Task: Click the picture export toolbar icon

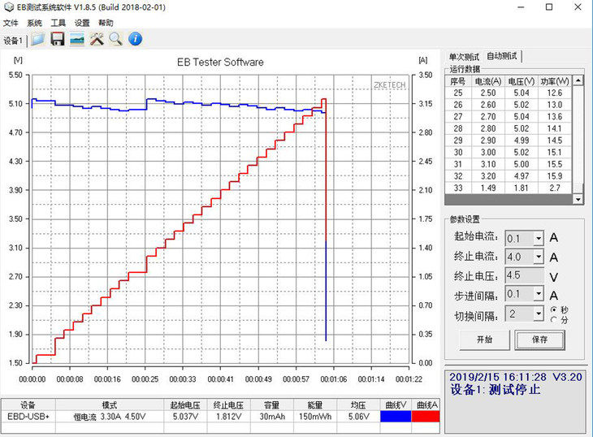Action: click(x=77, y=39)
